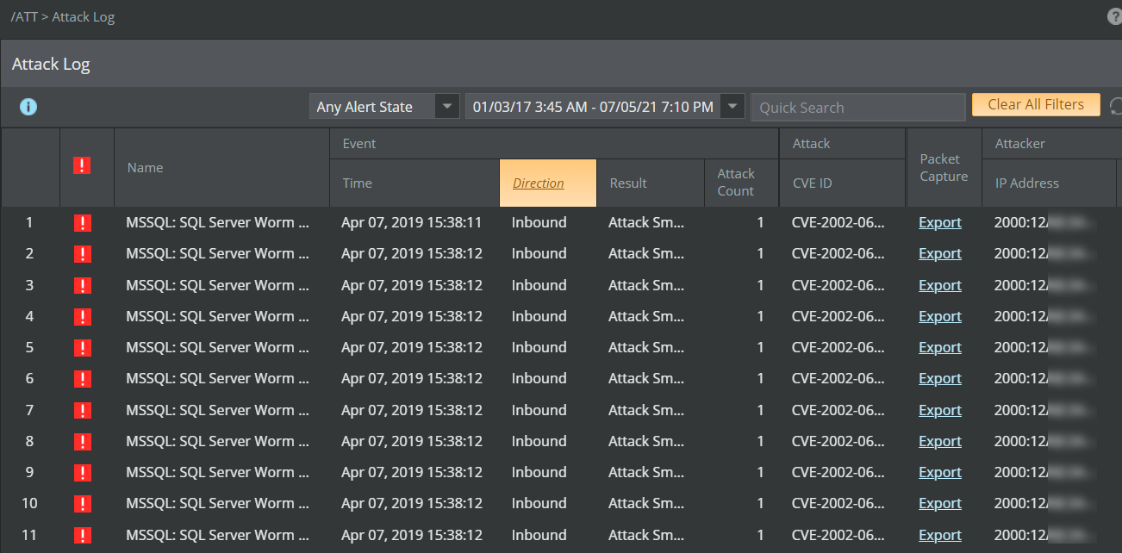
Task: Sort by the Name column header
Action: (221, 168)
